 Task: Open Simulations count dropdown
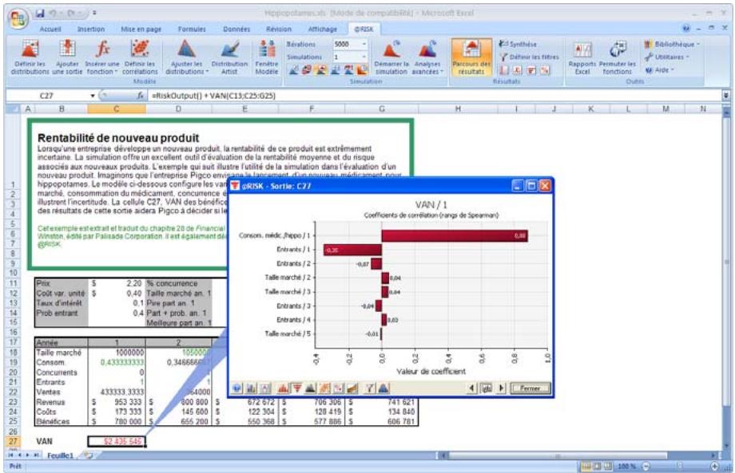click(x=364, y=57)
